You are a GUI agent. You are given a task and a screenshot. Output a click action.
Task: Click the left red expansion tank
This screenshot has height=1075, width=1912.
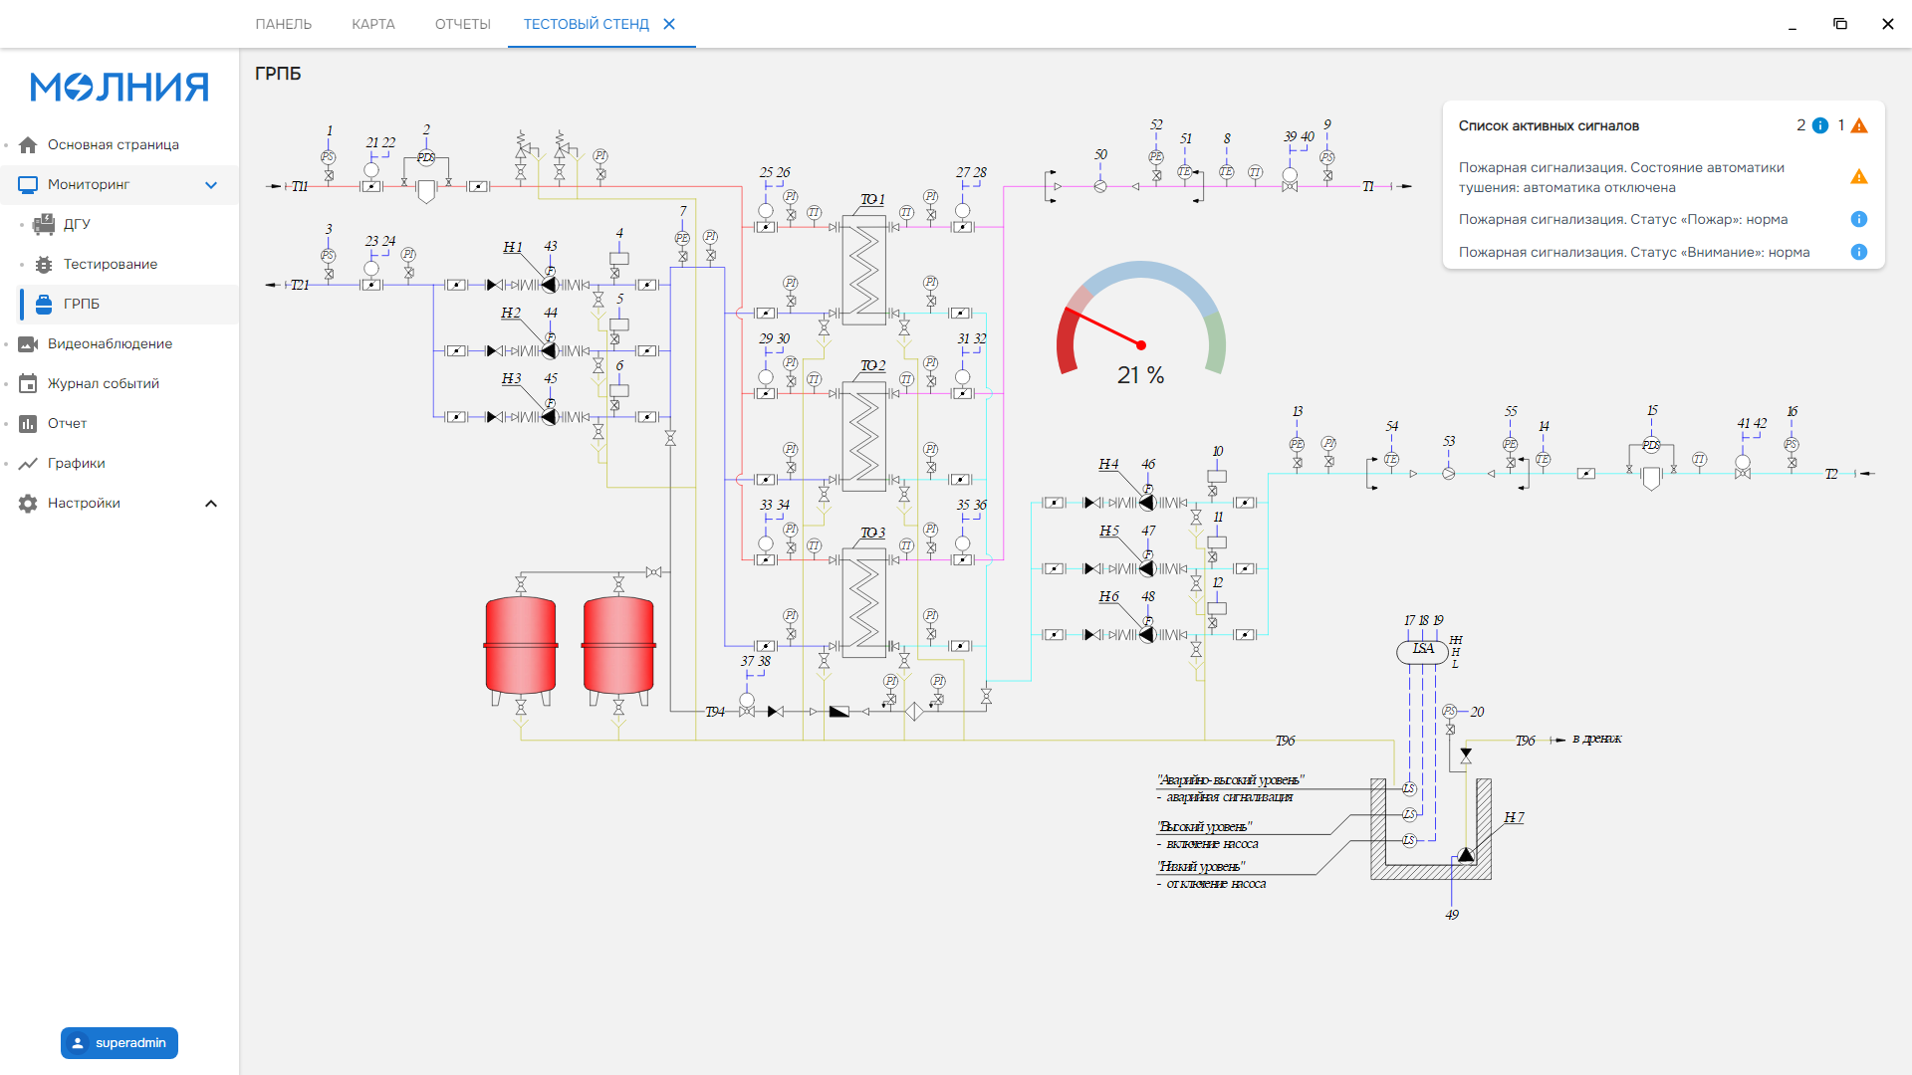pyautogui.click(x=521, y=645)
